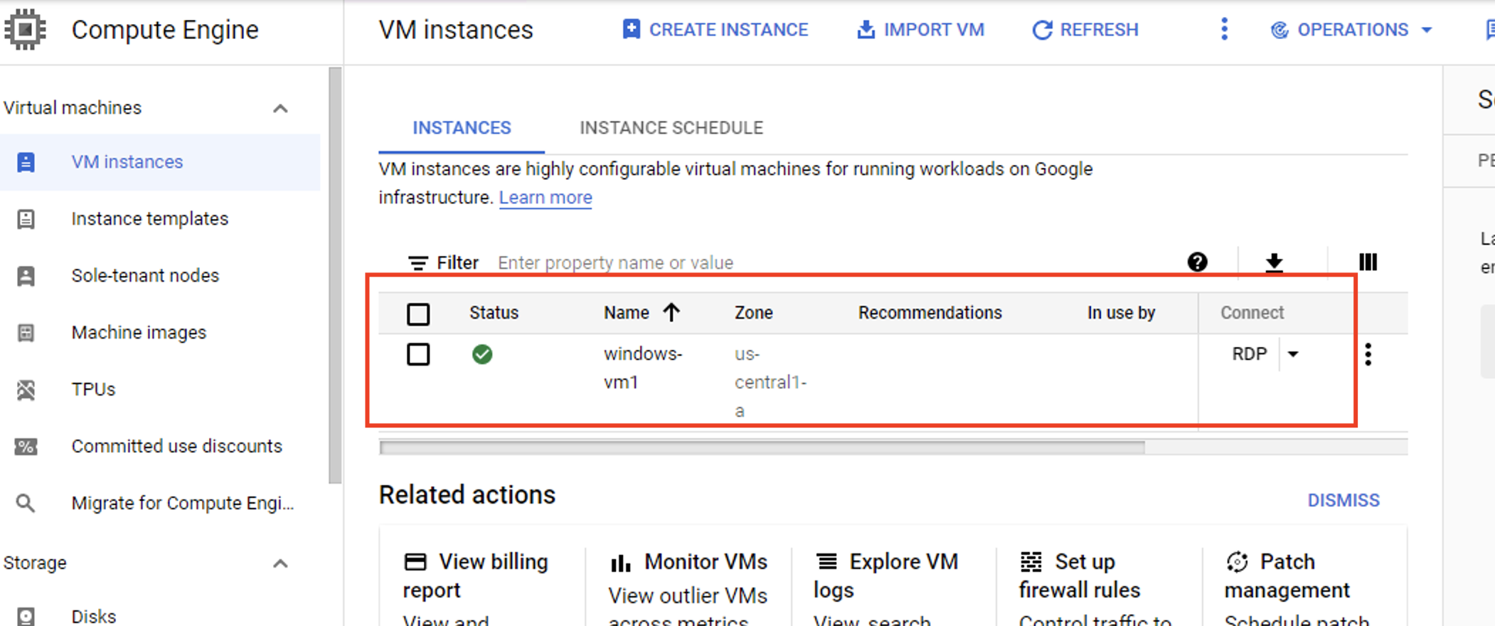Click the View billing report card icon
Screen dimensions: 1495x626
click(415, 562)
